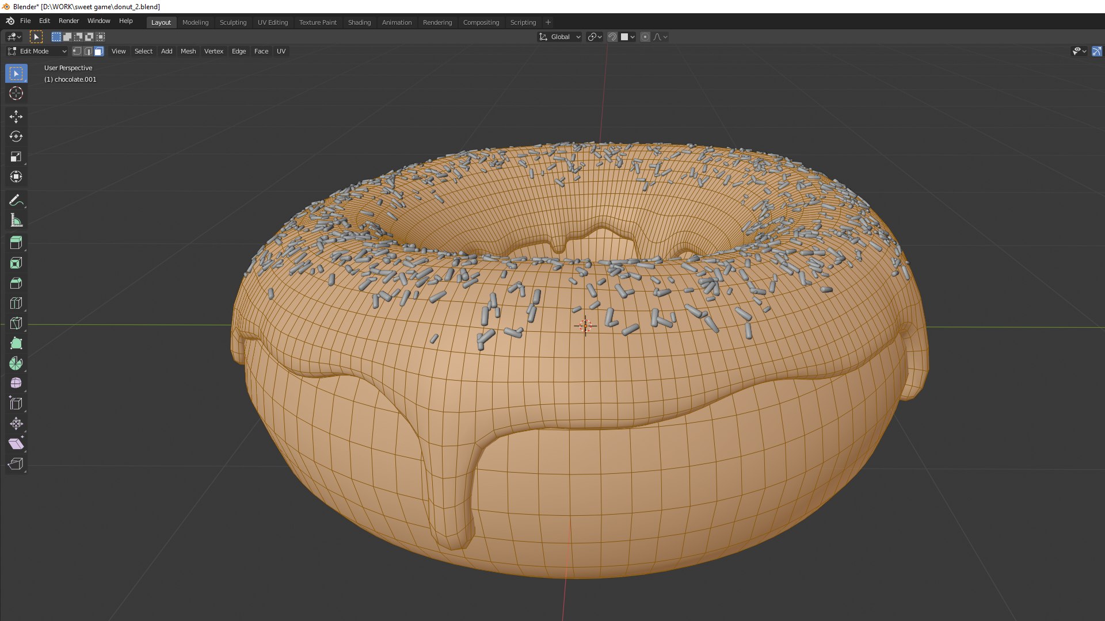Select the Knife tool

point(16,323)
